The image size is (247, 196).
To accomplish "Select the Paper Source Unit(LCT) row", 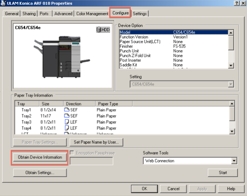I will [174, 42].
